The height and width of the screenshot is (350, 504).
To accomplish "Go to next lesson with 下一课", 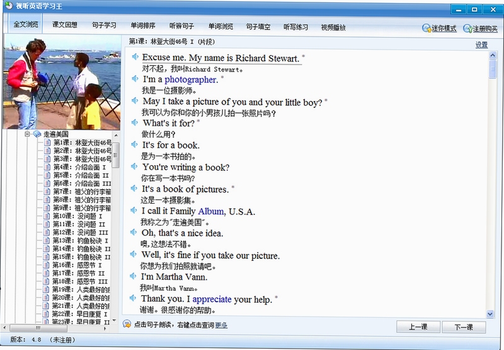I will [464, 327].
